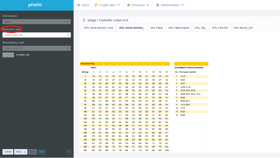
Task: Click the Home house icon
Action: point(78,5)
